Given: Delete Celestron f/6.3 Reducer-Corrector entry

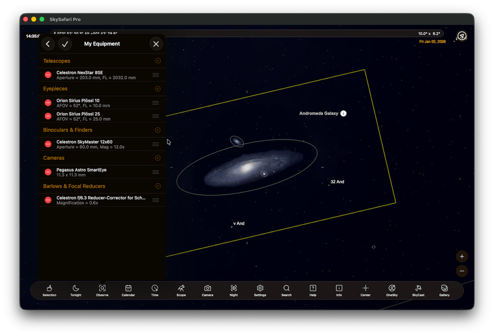Looking at the screenshot, I should click(x=48, y=200).
